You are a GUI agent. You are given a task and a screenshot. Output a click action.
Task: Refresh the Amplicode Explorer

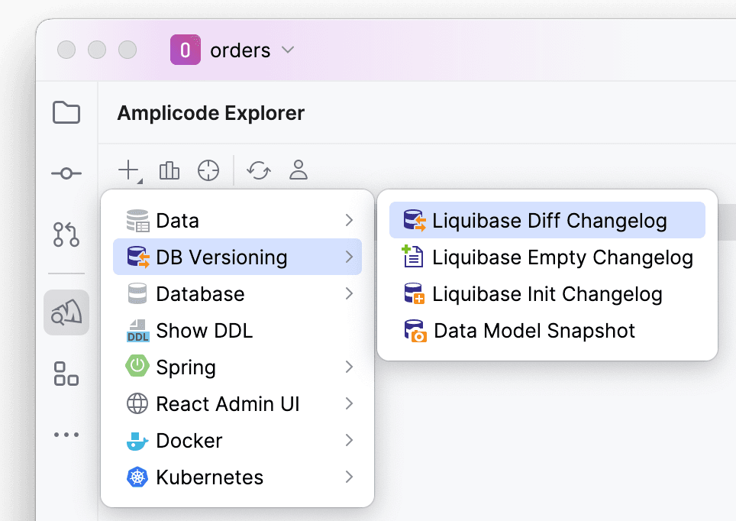click(x=259, y=170)
